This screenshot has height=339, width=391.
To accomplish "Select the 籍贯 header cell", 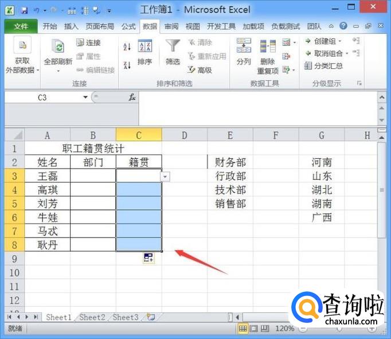I will (139, 162).
